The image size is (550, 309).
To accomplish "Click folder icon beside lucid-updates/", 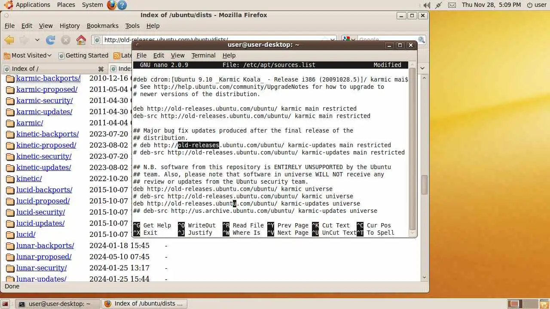I will 10,224.
